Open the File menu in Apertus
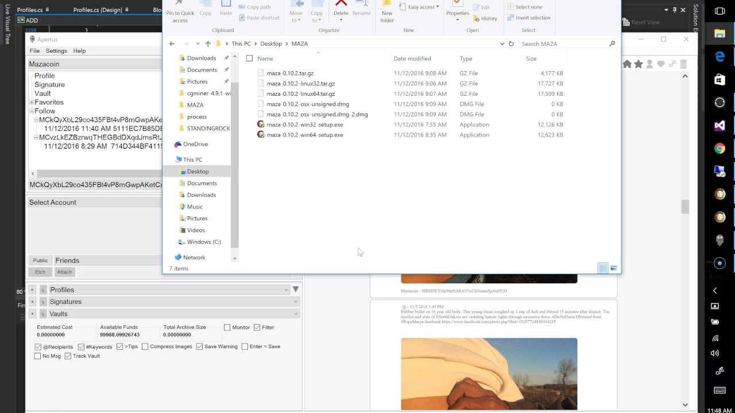Image resolution: width=735 pixels, height=413 pixels. point(34,51)
